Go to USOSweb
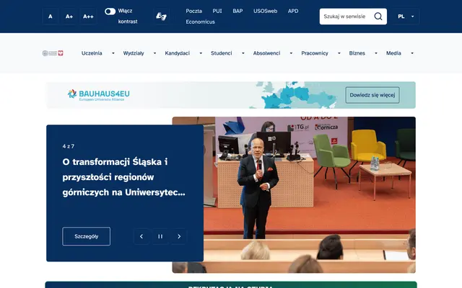462x288 pixels. tap(265, 12)
